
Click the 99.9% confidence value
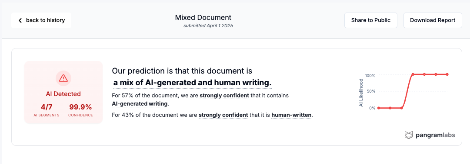80,107
